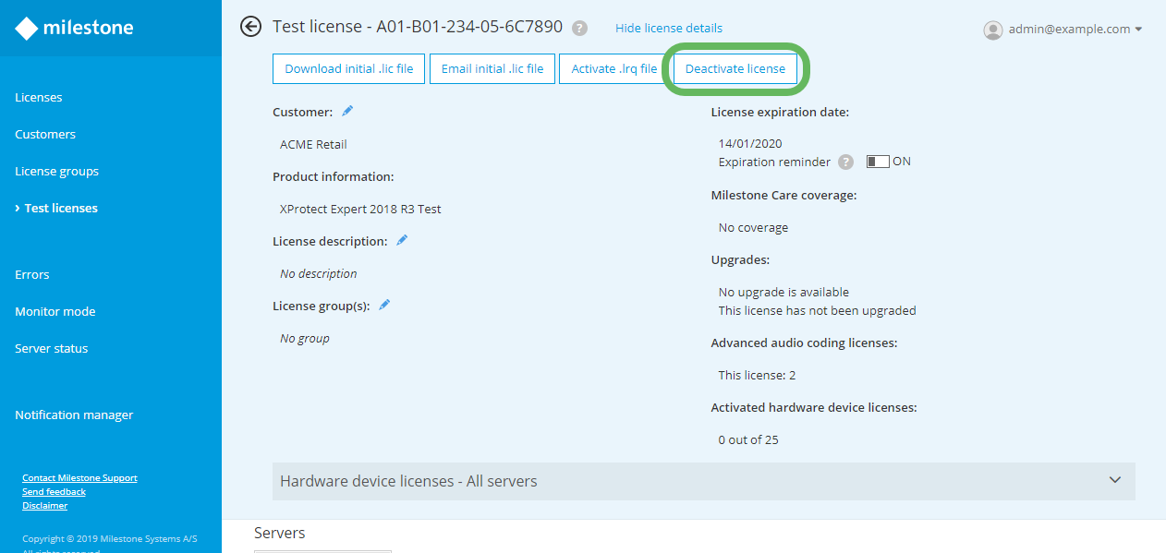The width and height of the screenshot is (1166, 553).
Task: Open Contact Milestone Support link
Action: tap(79, 478)
